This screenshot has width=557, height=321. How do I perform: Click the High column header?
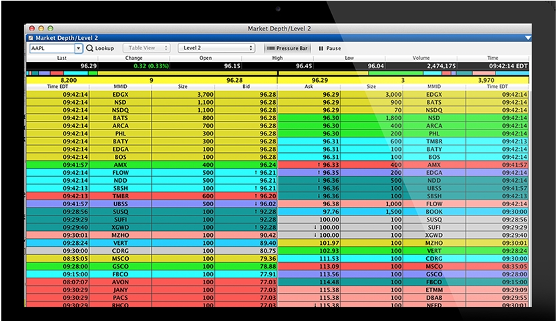click(277, 58)
